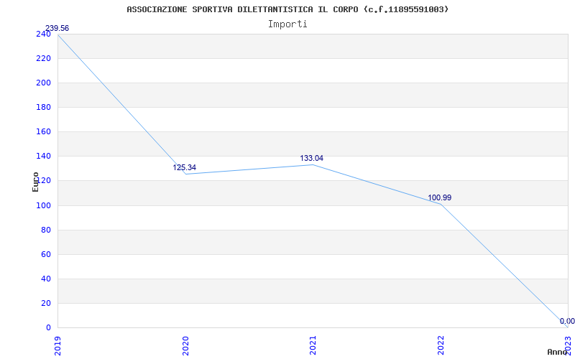575x359 pixels.
Task: Click the 'Anno' x-axis title
Action: pyautogui.click(x=558, y=352)
